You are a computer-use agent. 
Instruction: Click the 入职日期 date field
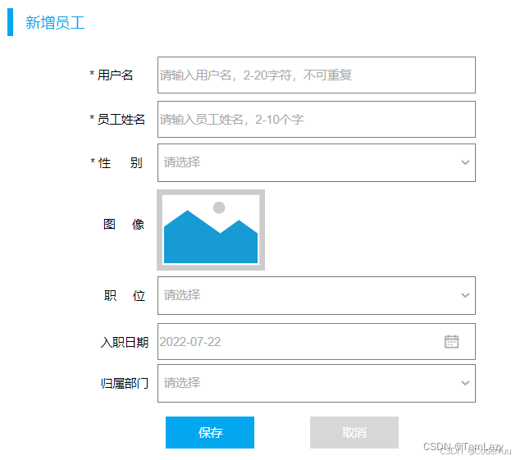317,342
